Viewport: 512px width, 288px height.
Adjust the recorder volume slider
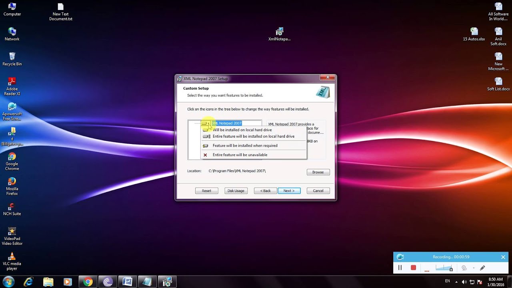(444, 268)
